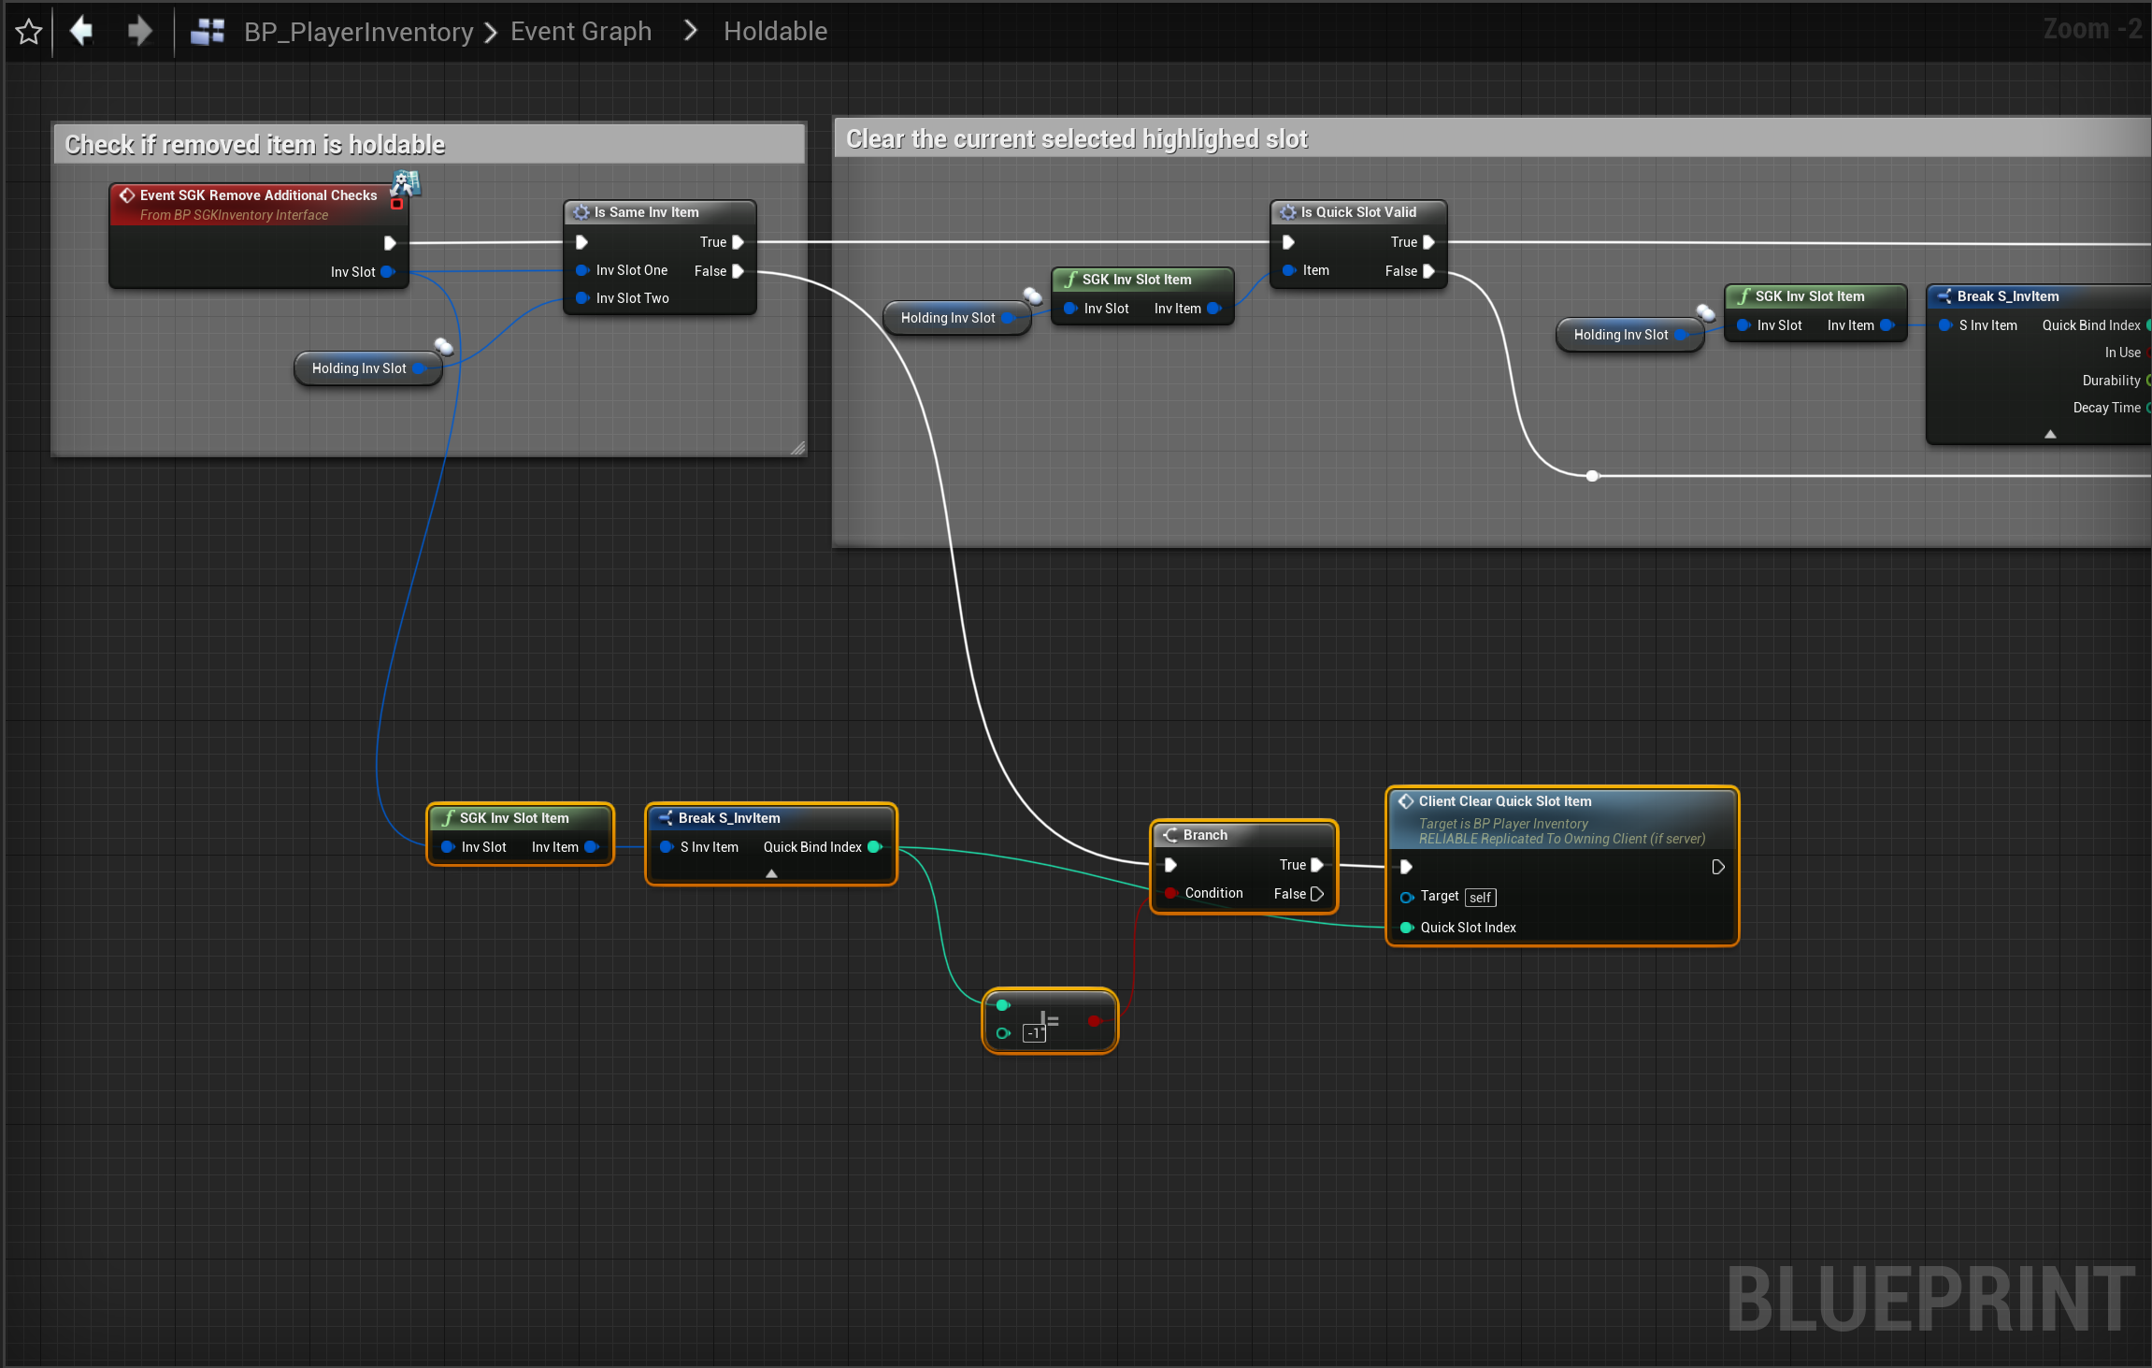The image size is (2152, 1368).
Task: Click the Client Clear Quick Slot Item icon
Action: tap(1405, 801)
